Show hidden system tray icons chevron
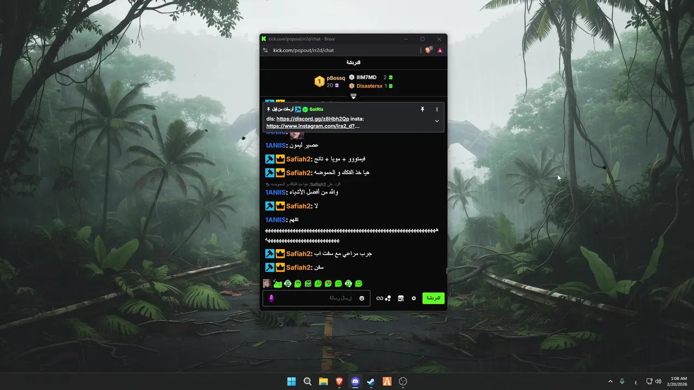The width and height of the screenshot is (694, 390). tap(611, 381)
